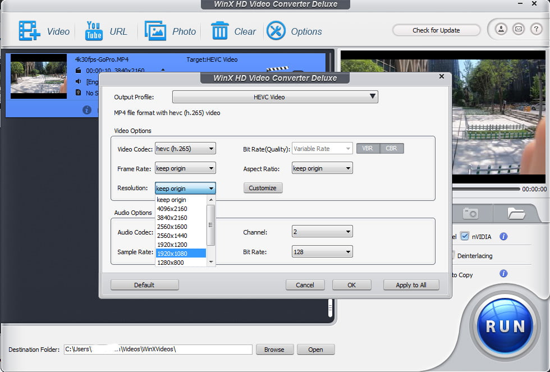This screenshot has height=372, width=550.
Task: Select 3840x2160 resolution
Action: [x=181, y=218]
